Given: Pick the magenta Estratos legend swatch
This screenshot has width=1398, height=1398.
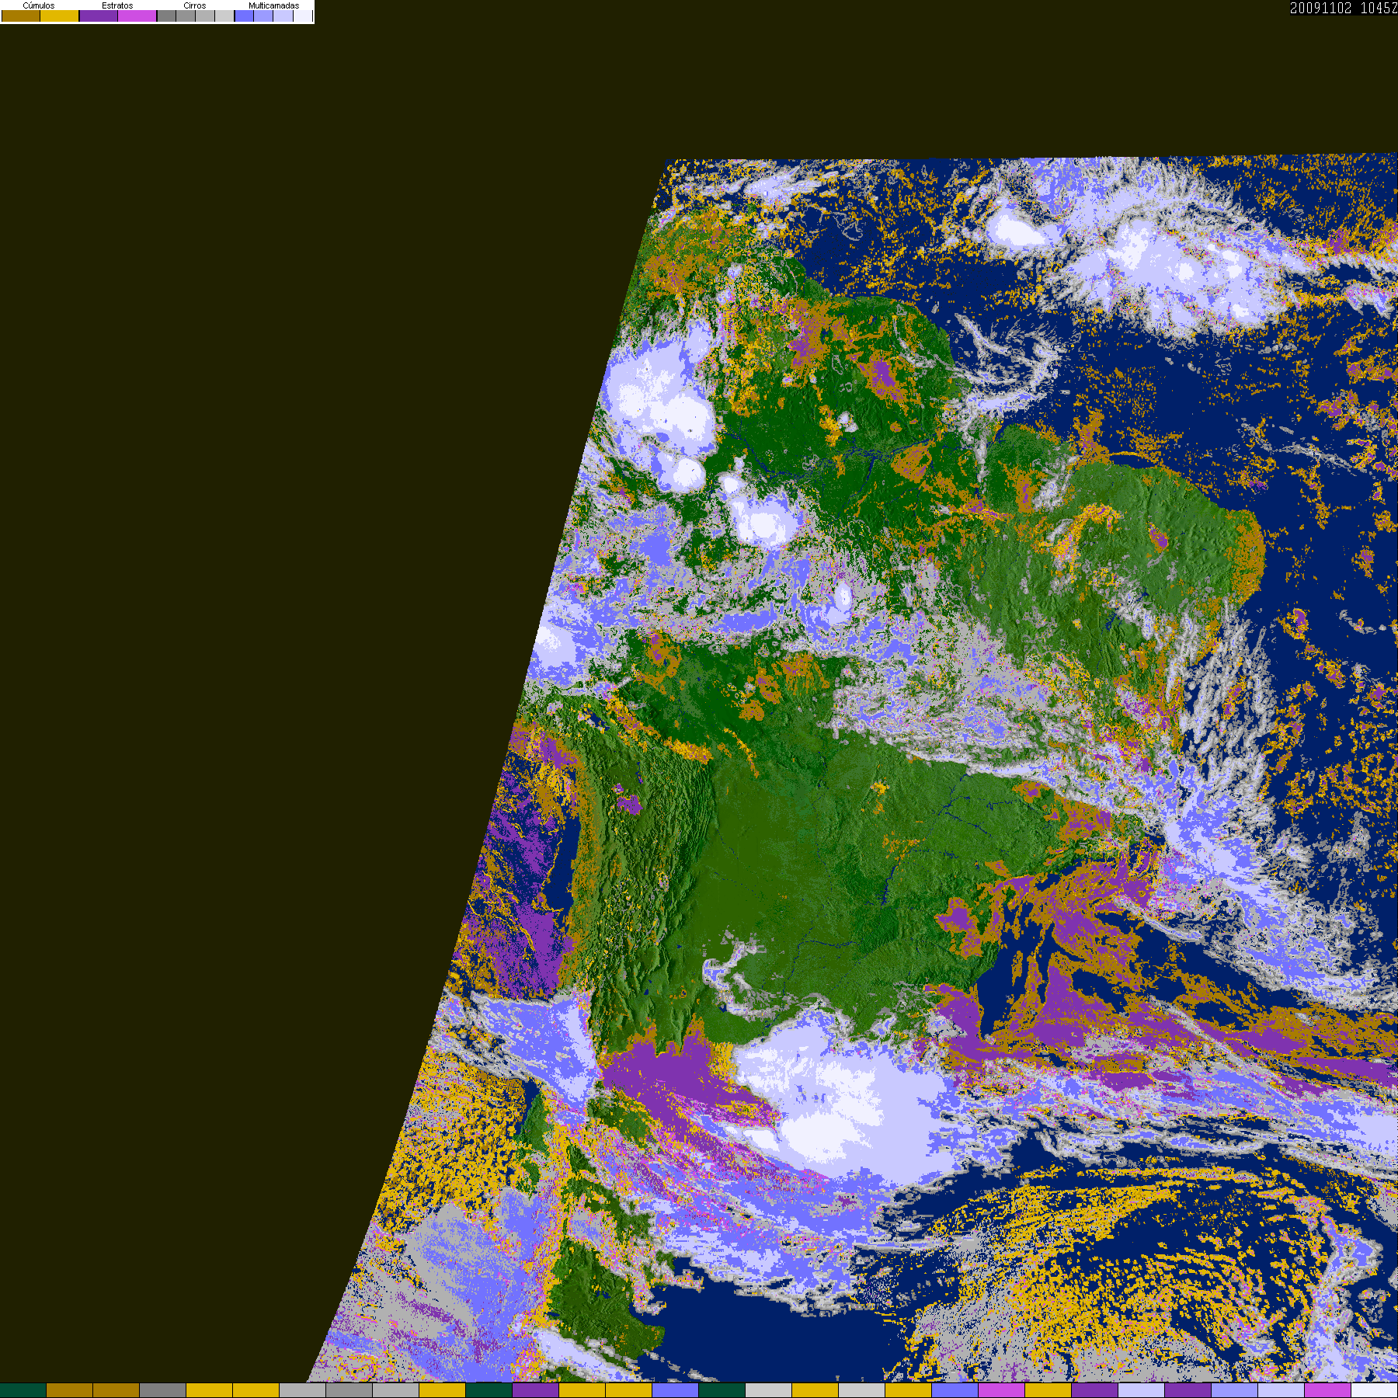Looking at the screenshot, I should (x=137, y=16).
